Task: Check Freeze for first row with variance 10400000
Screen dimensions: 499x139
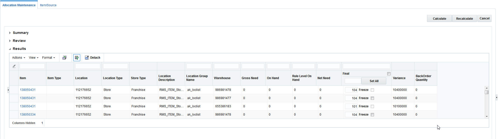Action: click(x=372, y=90)
